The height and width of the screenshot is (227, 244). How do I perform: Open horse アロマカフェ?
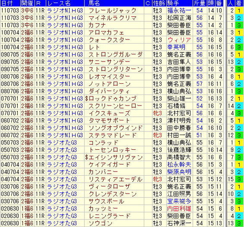point(106,33)
